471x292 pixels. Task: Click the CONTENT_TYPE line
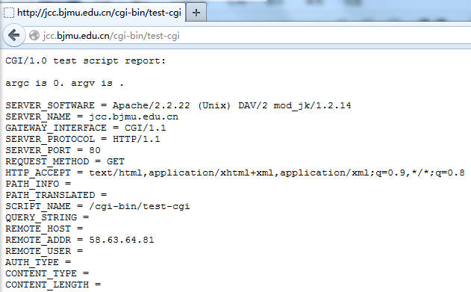point(47,273)
